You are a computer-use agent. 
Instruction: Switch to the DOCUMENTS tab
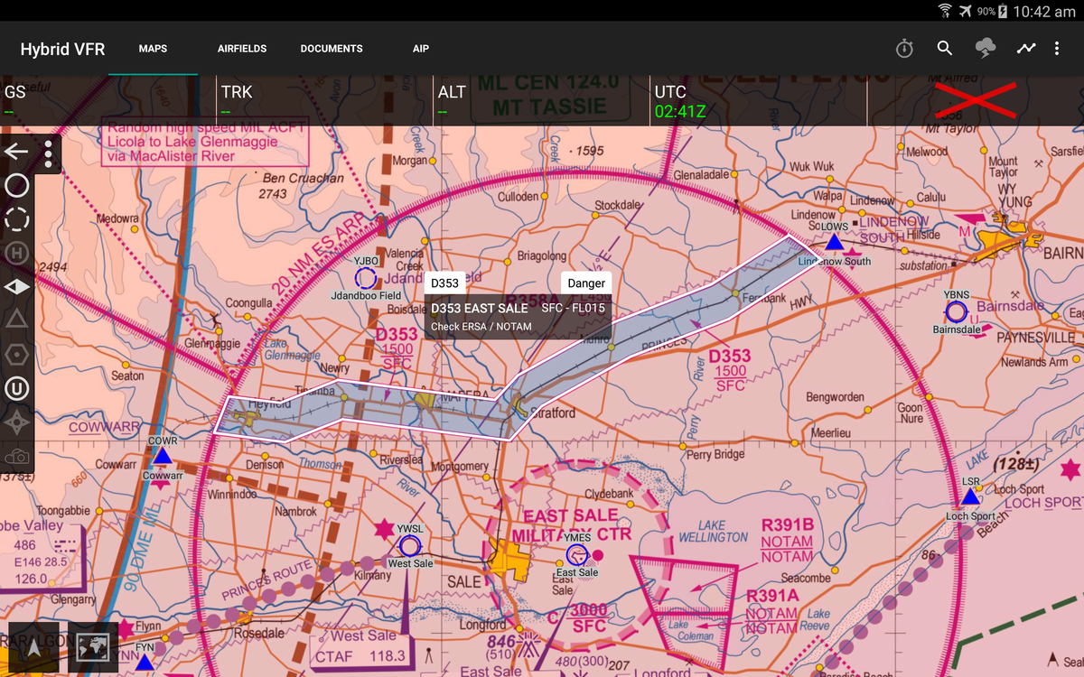point(332,49)
